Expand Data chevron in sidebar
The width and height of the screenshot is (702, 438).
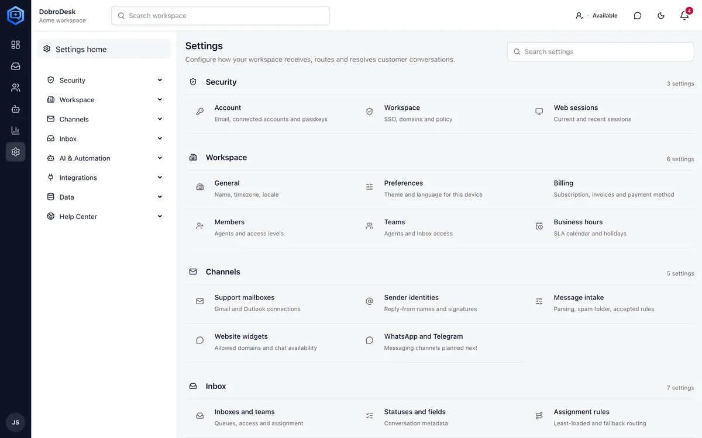pyautogui.click(x=160, y=197)
